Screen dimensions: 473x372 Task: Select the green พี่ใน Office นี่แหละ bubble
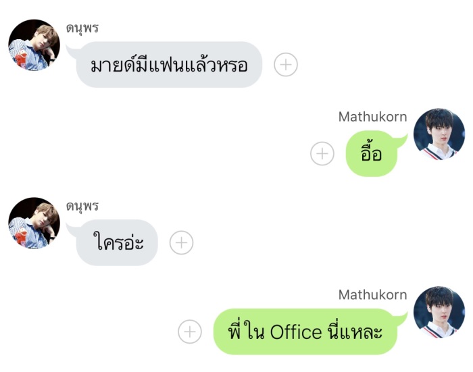click(309, 331)
